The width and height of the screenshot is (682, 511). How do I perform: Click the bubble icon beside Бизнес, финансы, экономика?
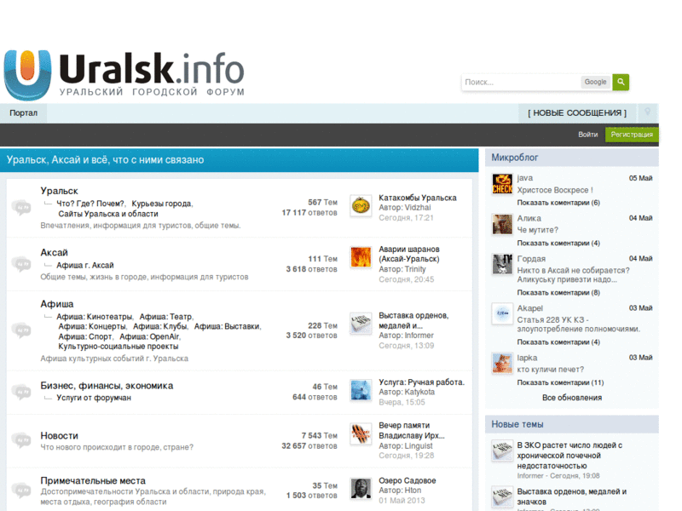pos(22,392)
